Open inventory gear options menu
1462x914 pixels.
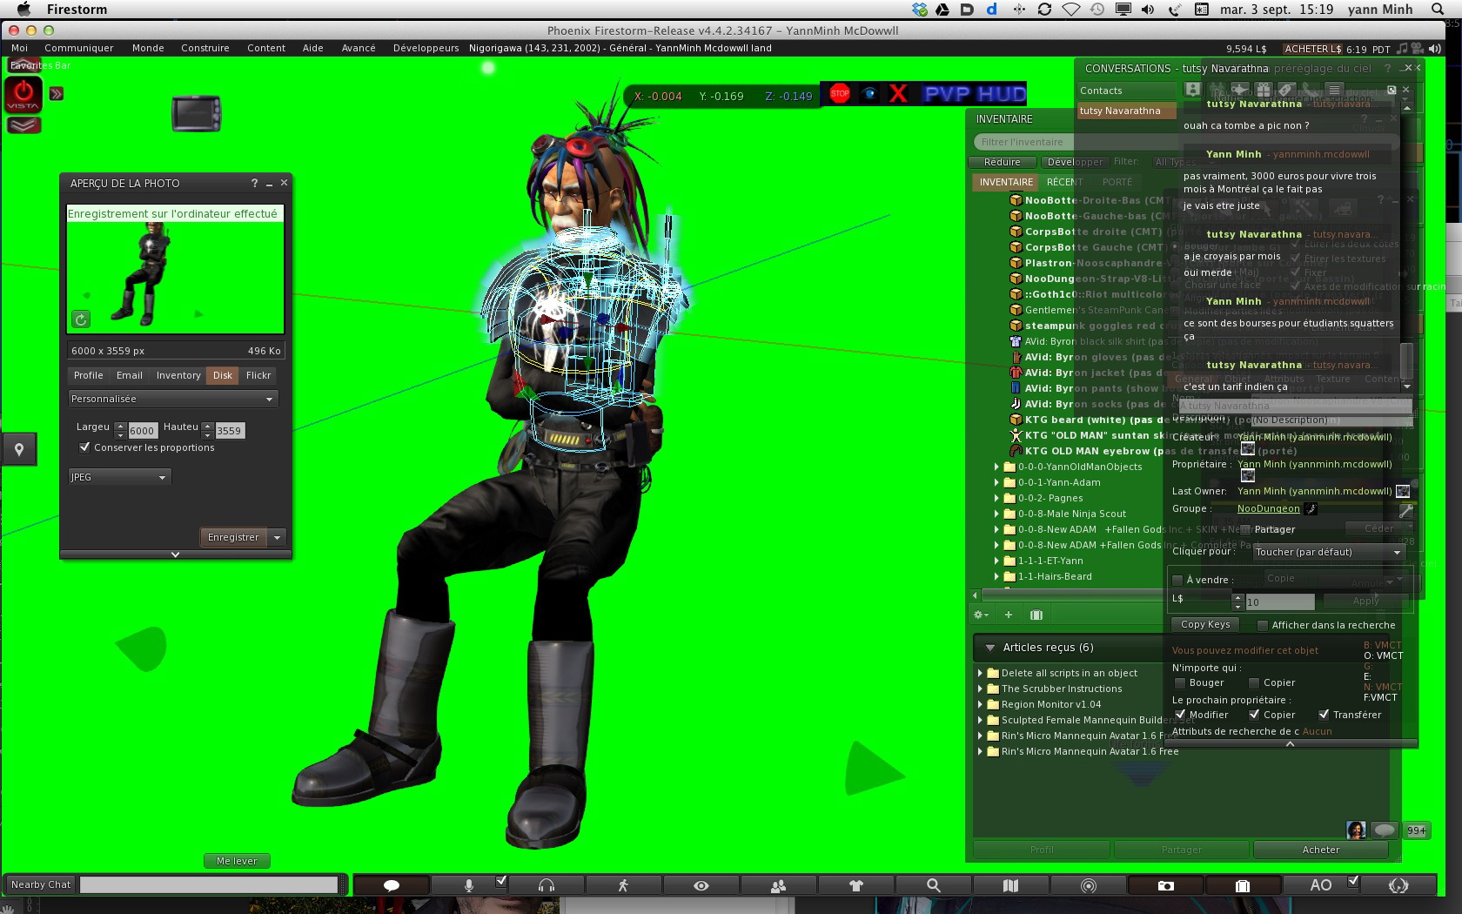[981, 615]
